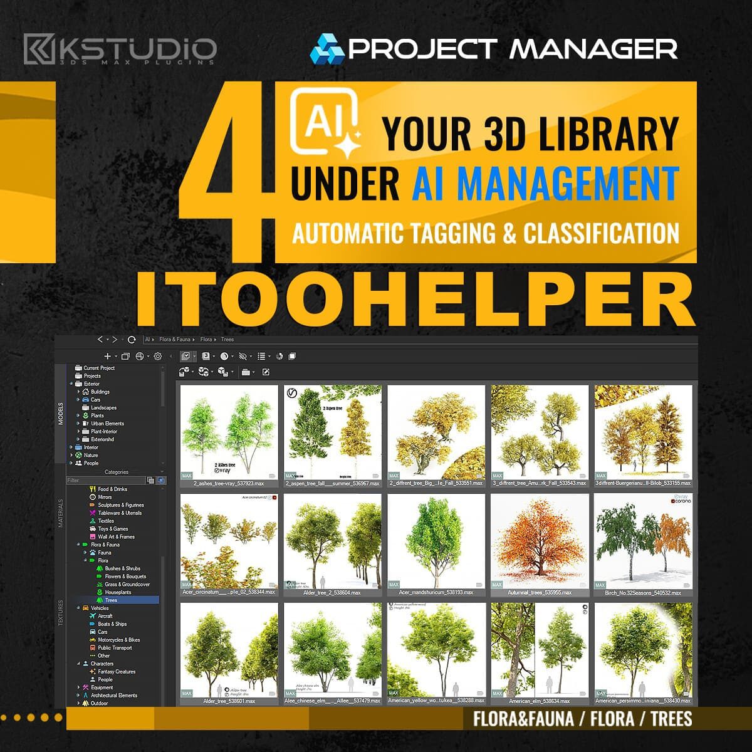Select Bushes & Shrubs category
Screen dimensions: 752x752
coord(123,568)
